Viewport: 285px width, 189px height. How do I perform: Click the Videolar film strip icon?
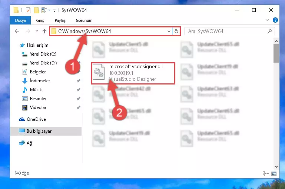tap(25, 107)
